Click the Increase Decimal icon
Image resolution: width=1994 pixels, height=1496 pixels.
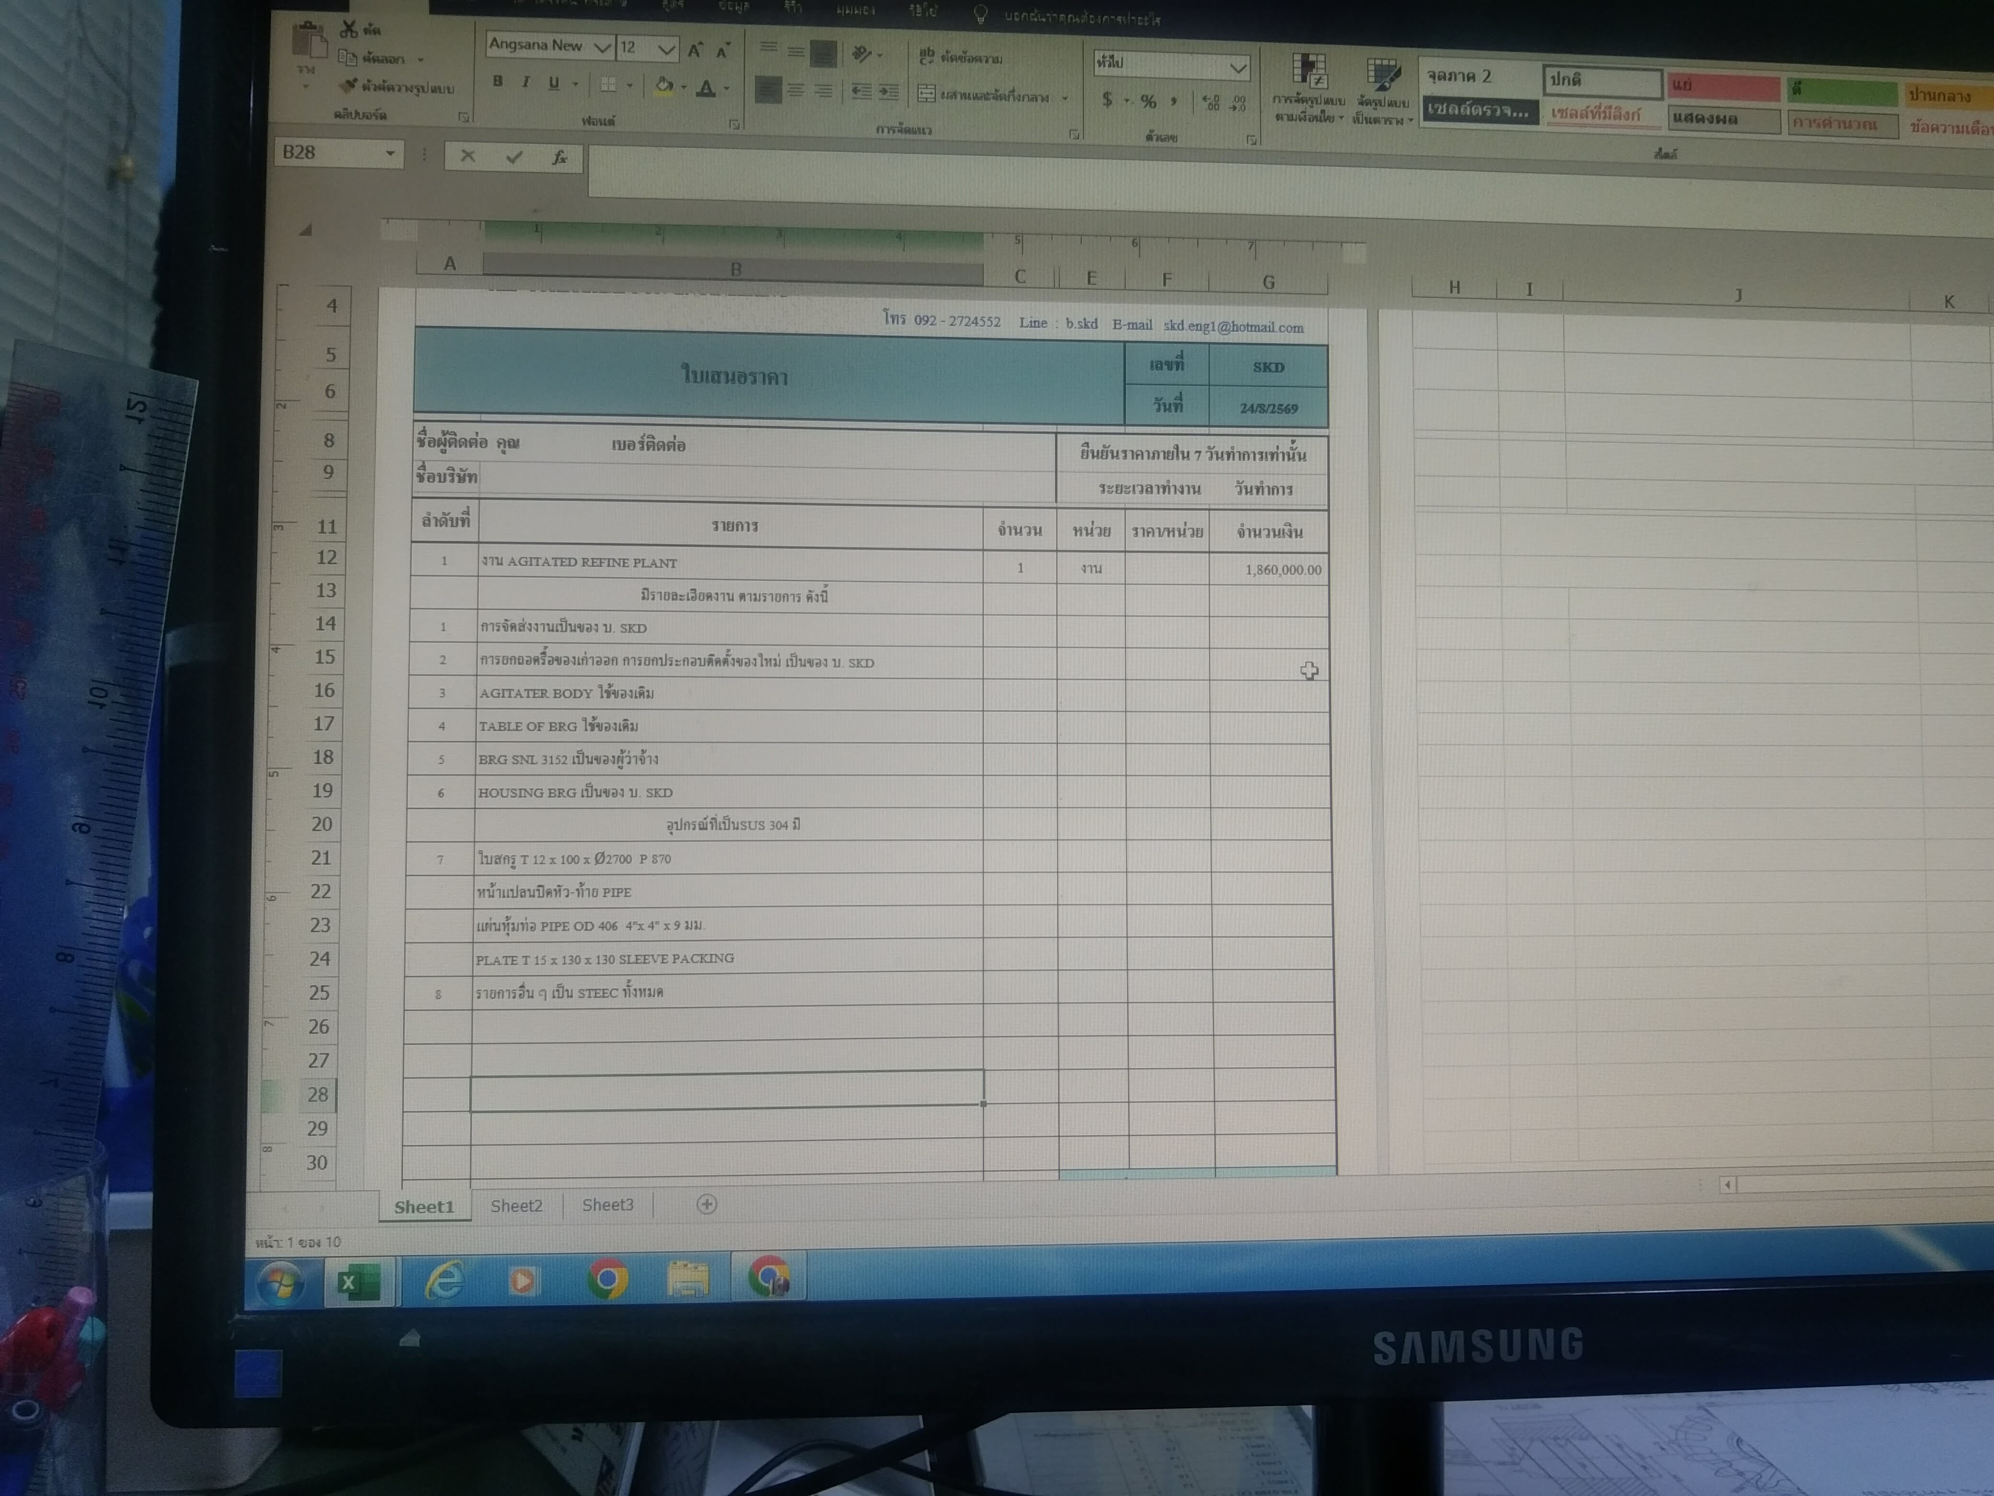point(1211,103)
